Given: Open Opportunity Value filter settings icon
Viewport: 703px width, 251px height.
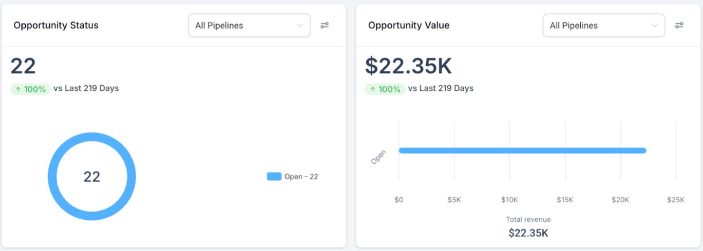Looking at the screenshot, I should coord(679,26).
